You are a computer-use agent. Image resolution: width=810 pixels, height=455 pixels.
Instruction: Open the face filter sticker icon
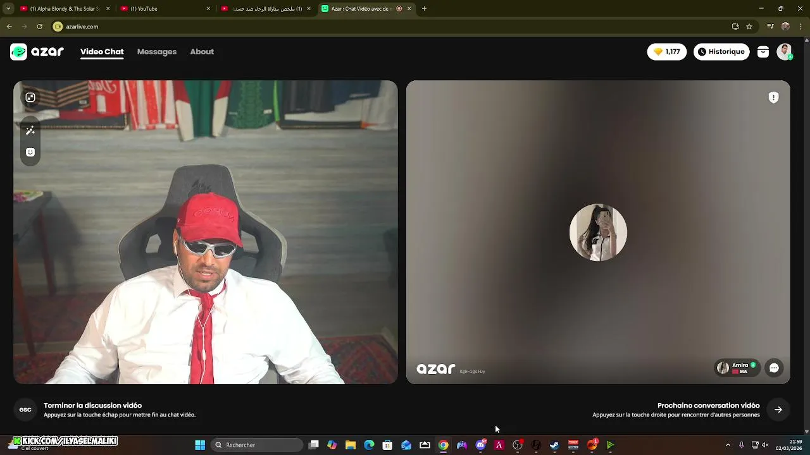pyautogui.click(x=30, y=152)
